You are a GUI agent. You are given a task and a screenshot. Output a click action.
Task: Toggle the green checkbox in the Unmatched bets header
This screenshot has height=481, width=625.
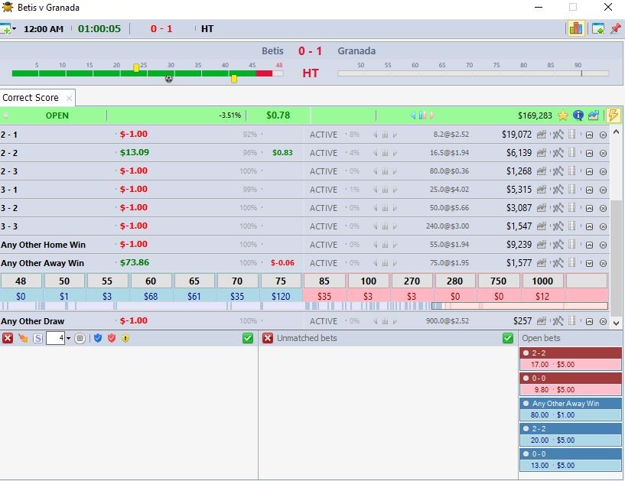tap(508, 338)
